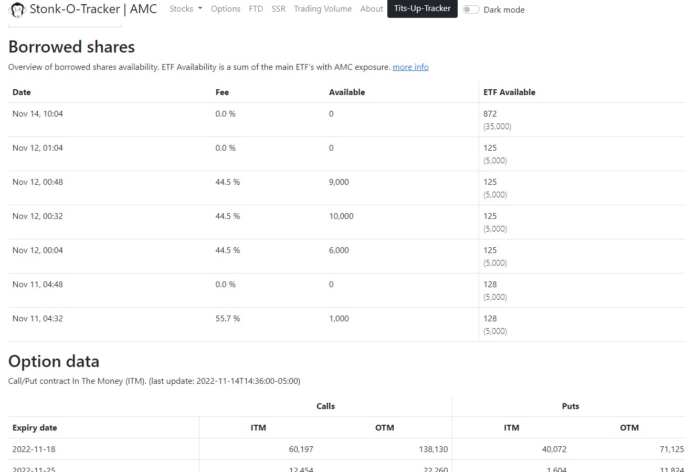Select the 2022-11-18 expiry date row
The width and height of the screenshot is (686, 472).
click(x=347, y=449)
